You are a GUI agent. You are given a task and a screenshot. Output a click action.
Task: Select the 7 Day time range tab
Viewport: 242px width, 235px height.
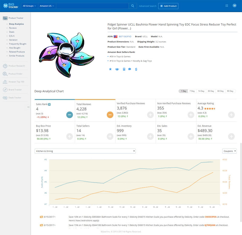(x=192, y=91)
